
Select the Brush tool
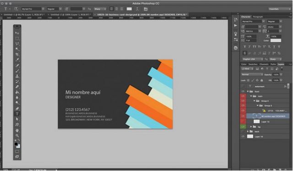pos(17,71)
